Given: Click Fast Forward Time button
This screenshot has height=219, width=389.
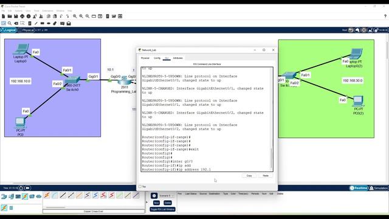Looking at the screenshot, I should click(x=27, y=188).
